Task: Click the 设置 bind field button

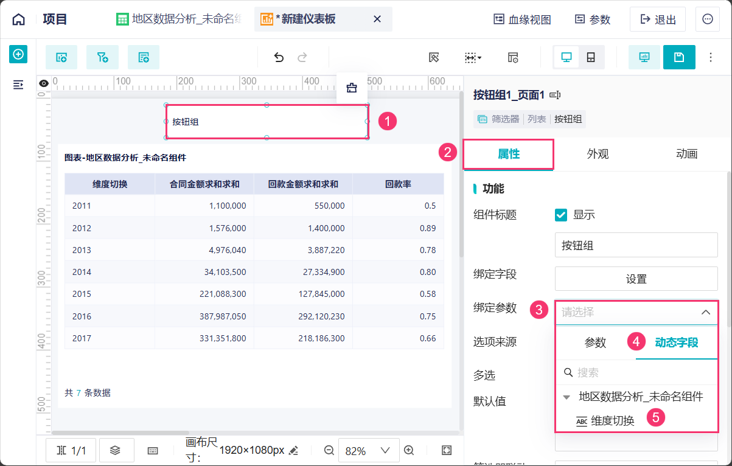Action: (x=636, y=279)
